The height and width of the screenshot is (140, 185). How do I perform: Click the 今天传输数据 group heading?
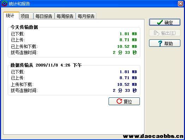pyautogui.click(x=24, y=27)
